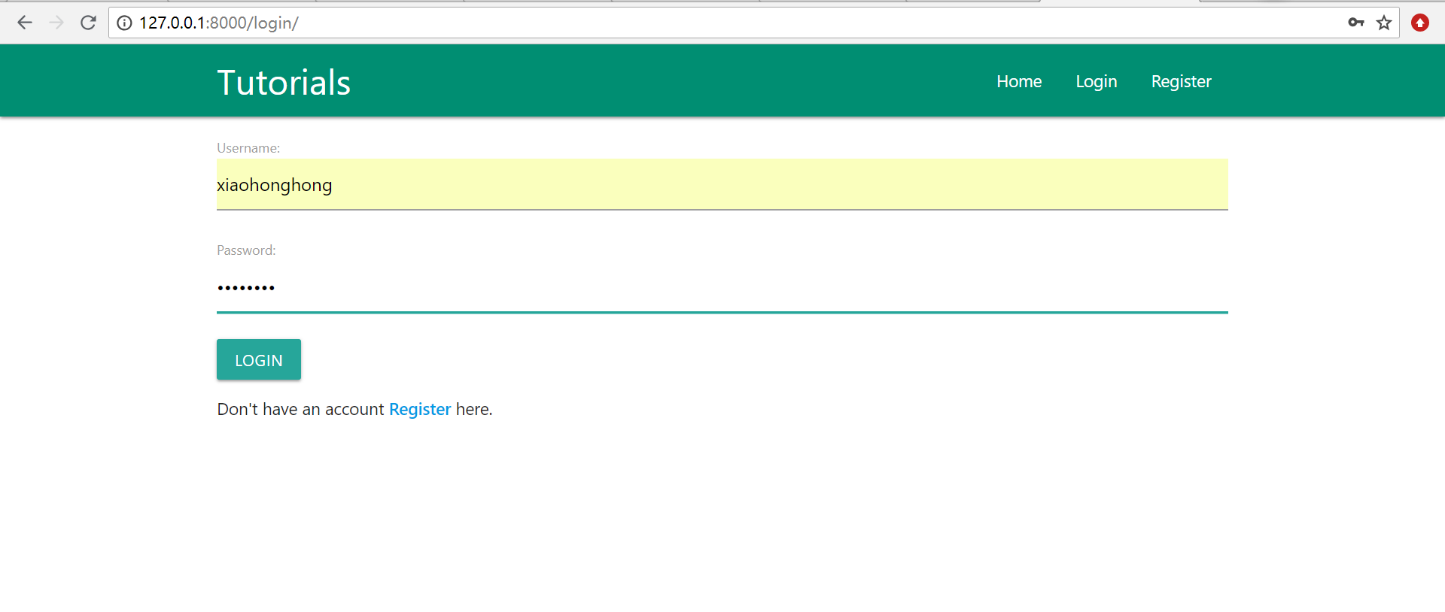
Task: Click the Username: label
Action: coord(248,148)
